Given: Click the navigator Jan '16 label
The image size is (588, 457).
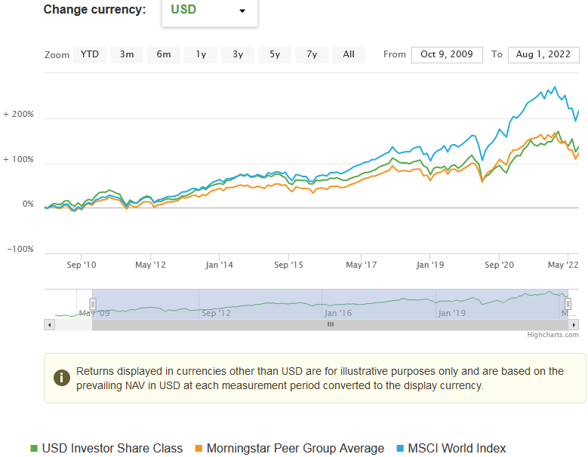Looking at the screenshot, I should [x=338, y=313].
